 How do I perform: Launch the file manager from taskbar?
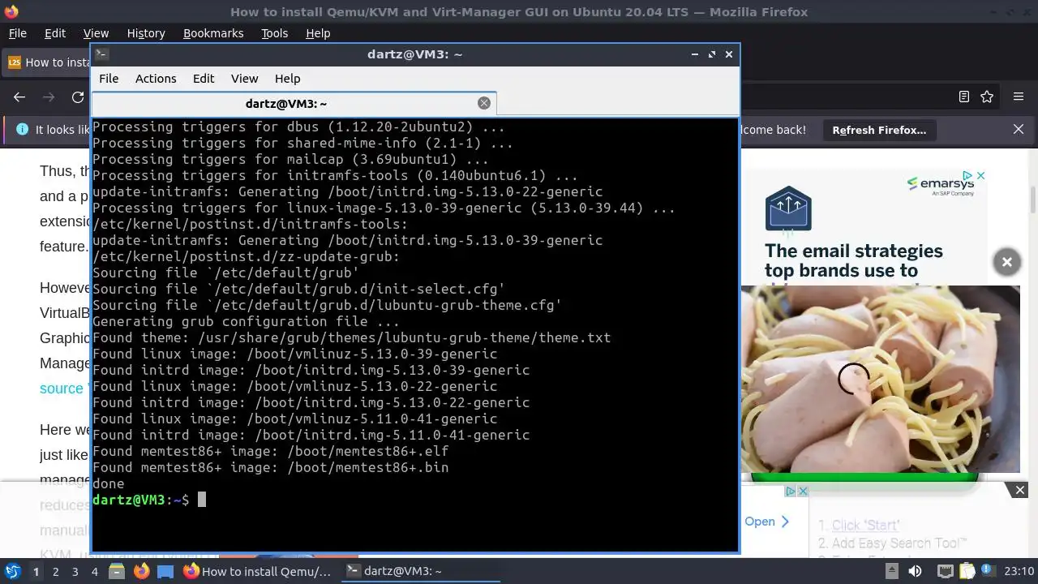tap(117, 571)
